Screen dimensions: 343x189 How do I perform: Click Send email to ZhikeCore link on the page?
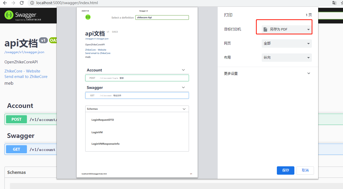pyautogui.click(x=26, y=76)
